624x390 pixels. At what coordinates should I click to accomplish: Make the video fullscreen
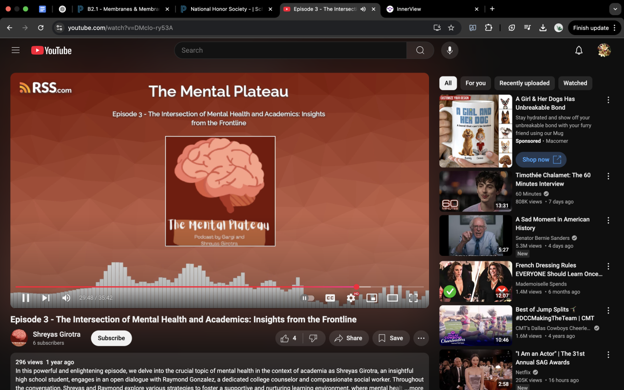coord(413,298)
